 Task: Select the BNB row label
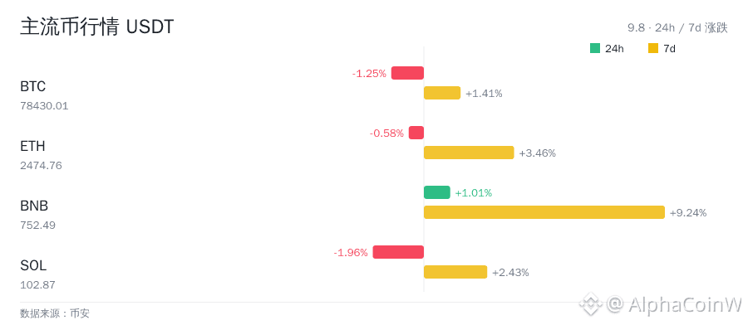click(34, 206)
